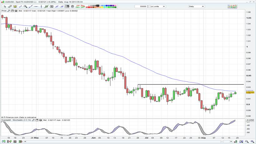The image size is (256, 144).
Task: Pick the ruler measurement tool
Action: (10, 7)
